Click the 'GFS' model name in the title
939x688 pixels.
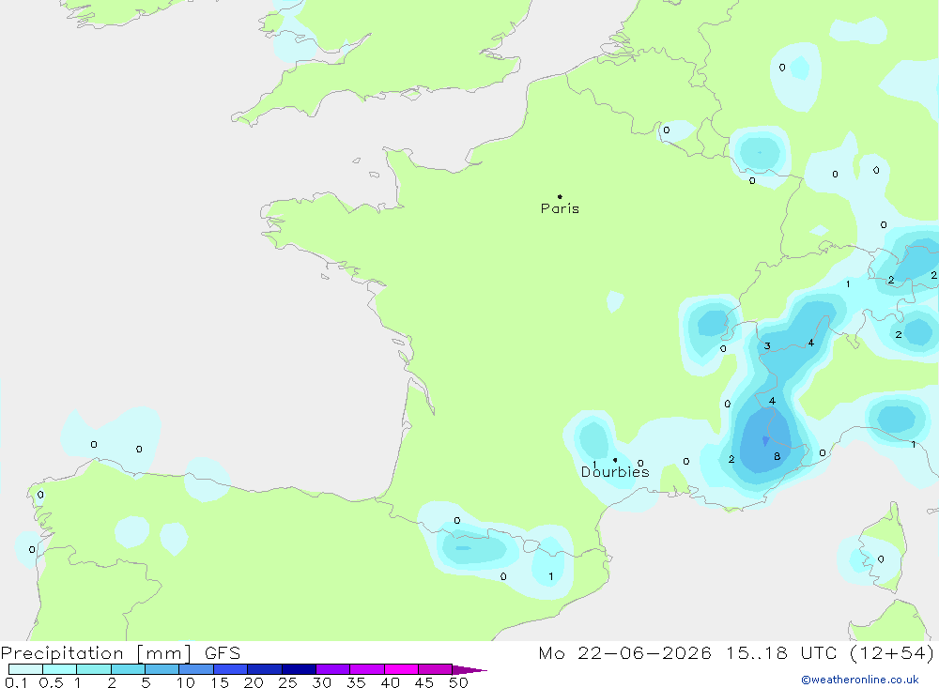(x=223, y=652)
